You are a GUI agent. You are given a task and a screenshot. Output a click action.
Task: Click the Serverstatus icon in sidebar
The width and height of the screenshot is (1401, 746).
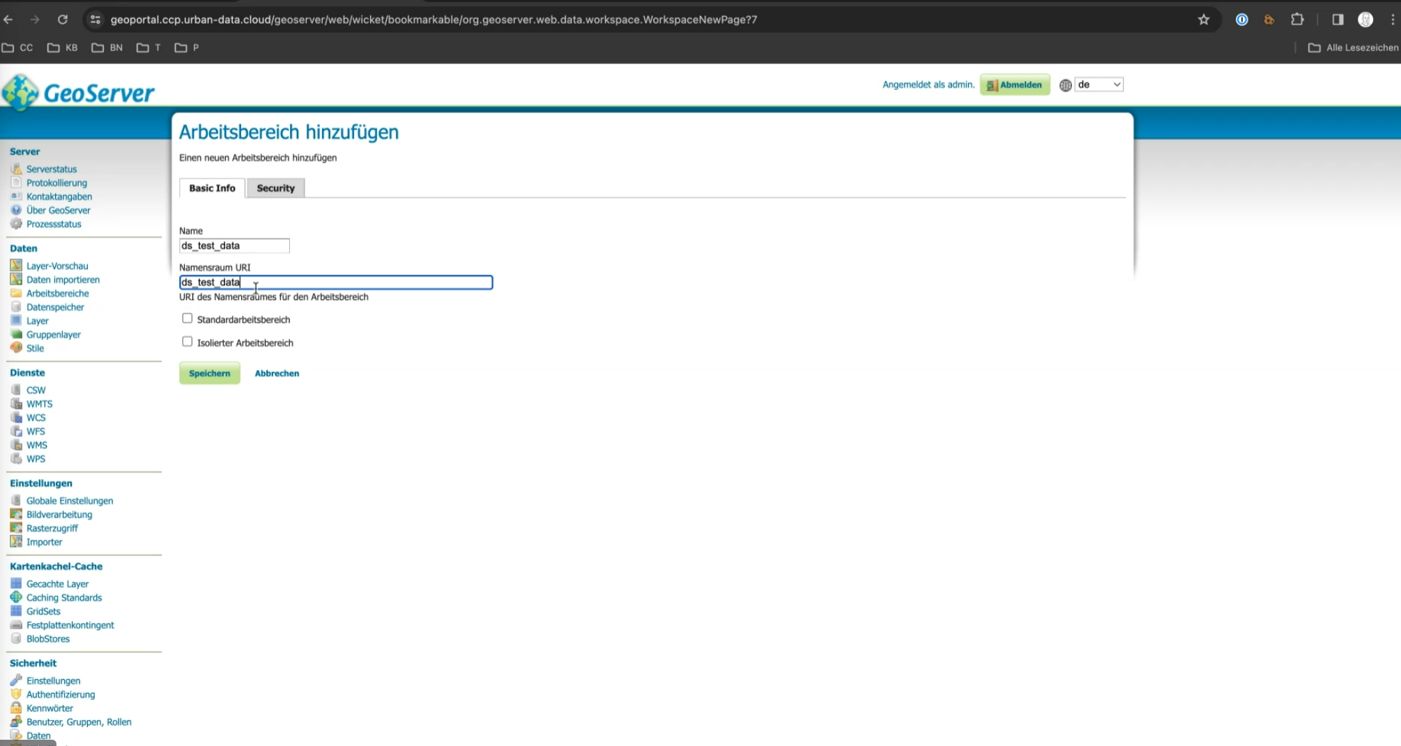click(16, 169)
